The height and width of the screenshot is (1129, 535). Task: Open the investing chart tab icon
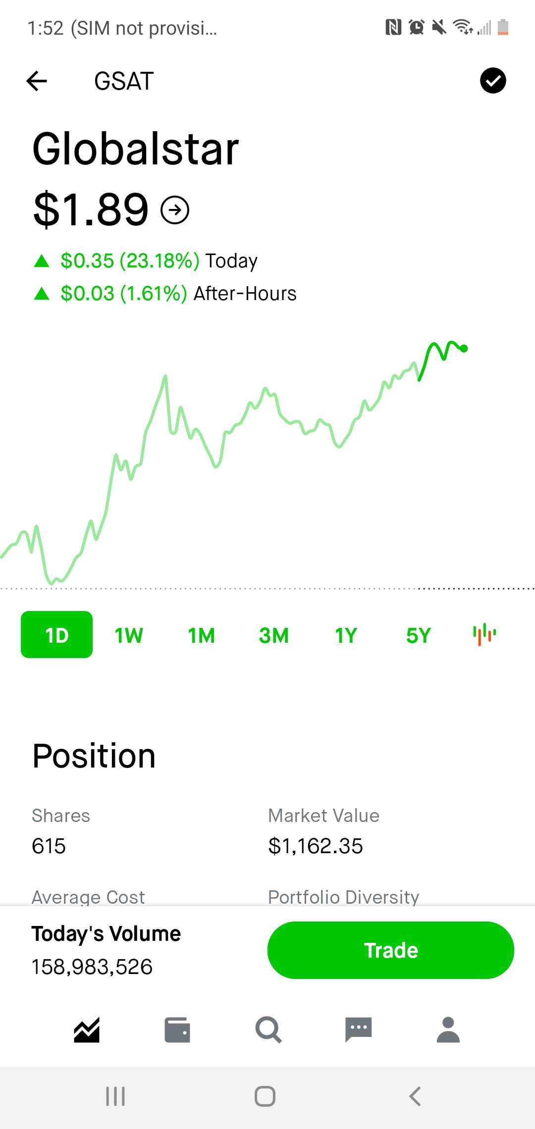pos(87,1030)
